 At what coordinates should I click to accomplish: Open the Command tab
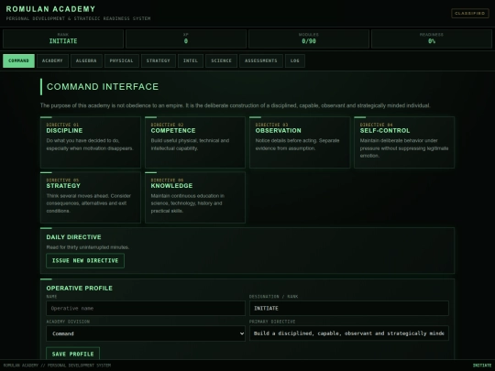(x=18, y=60)
